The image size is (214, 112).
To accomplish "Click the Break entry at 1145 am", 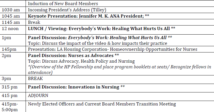I will 34,22.
